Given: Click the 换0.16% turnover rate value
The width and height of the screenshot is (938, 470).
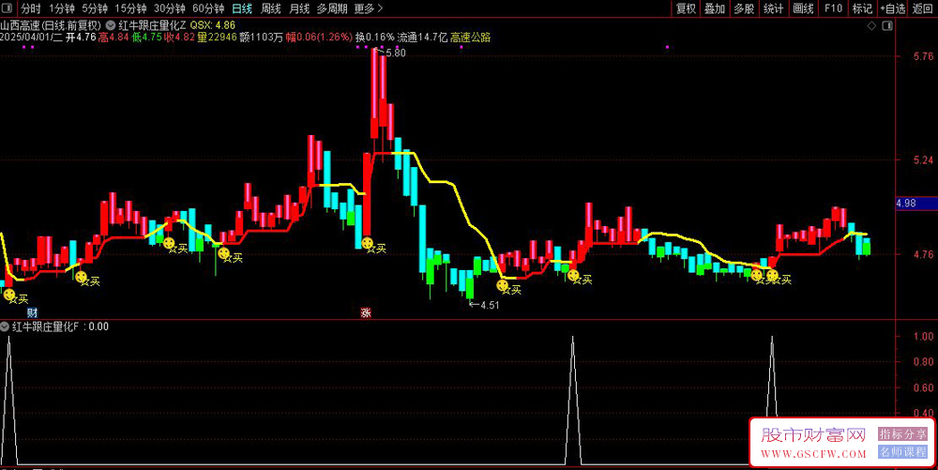Looking at the screenshot, I should [x=375, y=38].
